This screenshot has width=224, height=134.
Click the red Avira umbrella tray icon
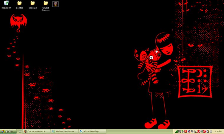tap(205, 131)
